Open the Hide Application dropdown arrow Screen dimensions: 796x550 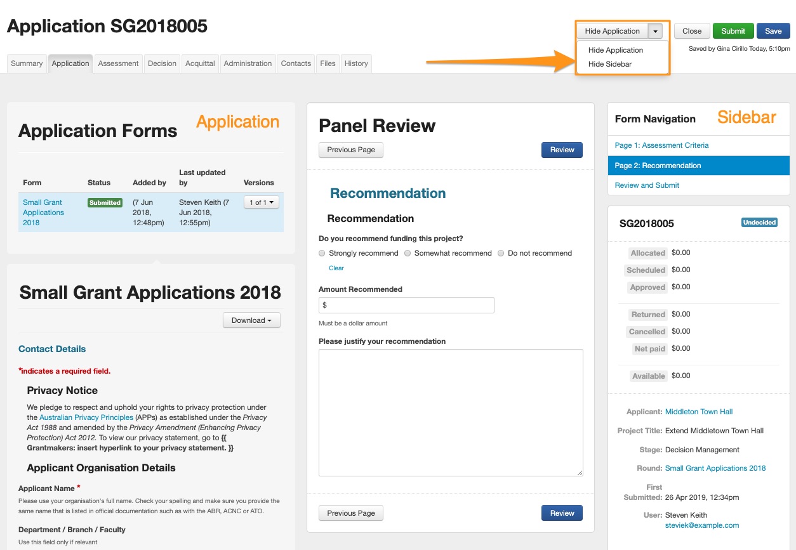[655, 31]
